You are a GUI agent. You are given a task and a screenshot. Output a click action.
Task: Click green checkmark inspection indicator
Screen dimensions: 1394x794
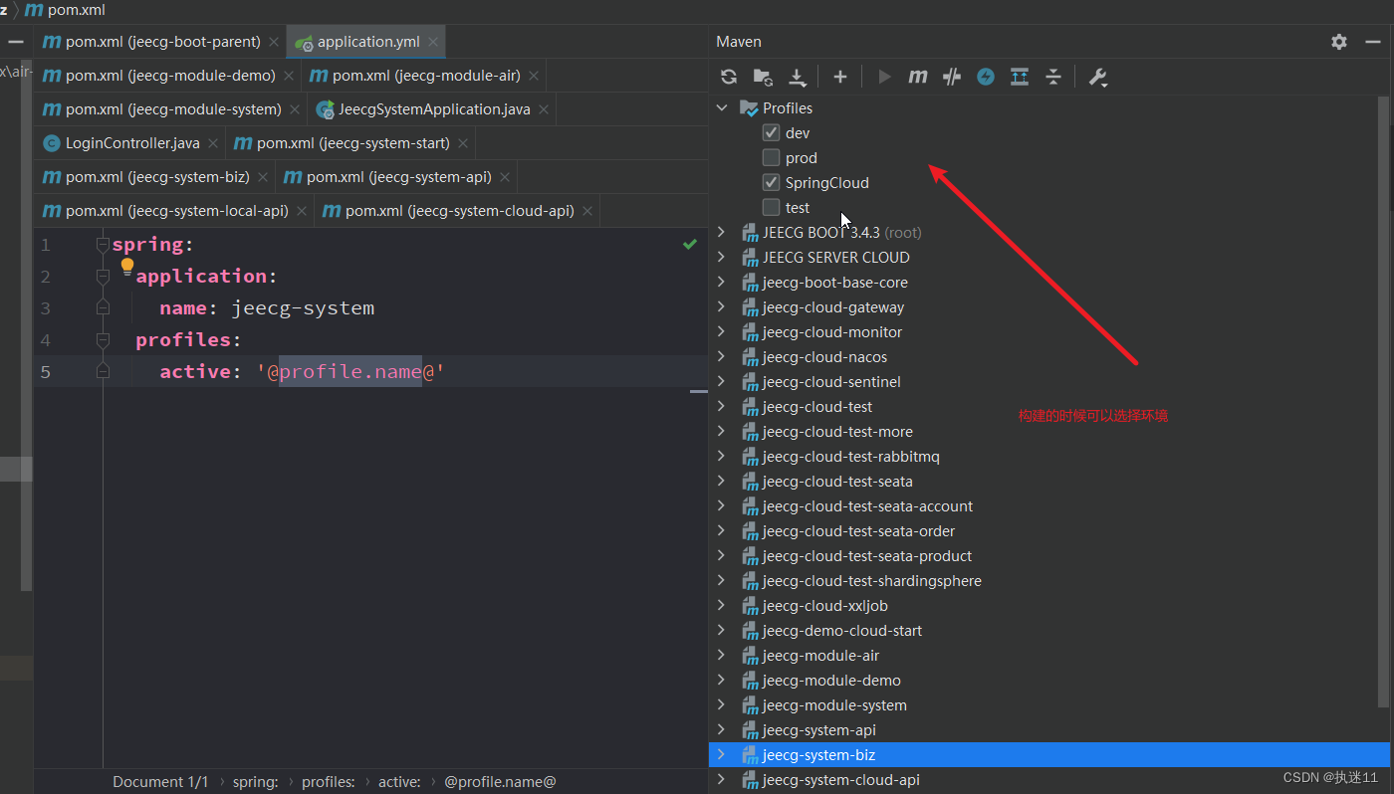[690, 244]
